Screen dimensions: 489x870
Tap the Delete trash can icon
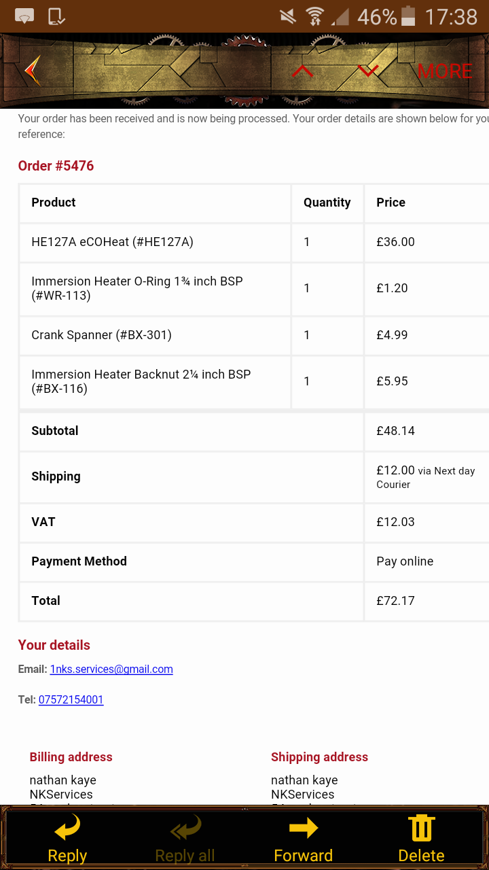click(421, 828)
